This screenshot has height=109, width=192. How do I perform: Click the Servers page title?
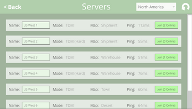(96, 7)
